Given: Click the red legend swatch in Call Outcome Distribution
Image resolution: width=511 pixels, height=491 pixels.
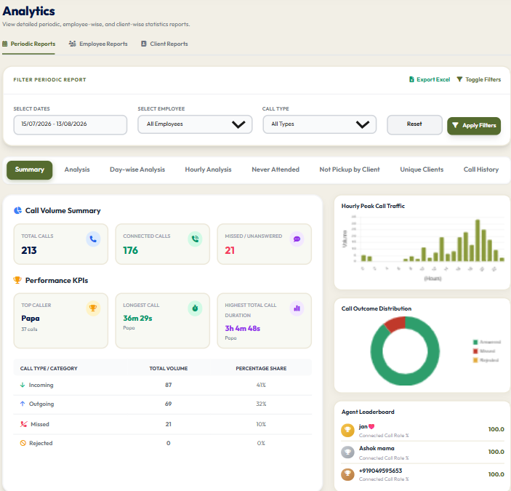Looking at the screenshot, I should tap(475, 351).
